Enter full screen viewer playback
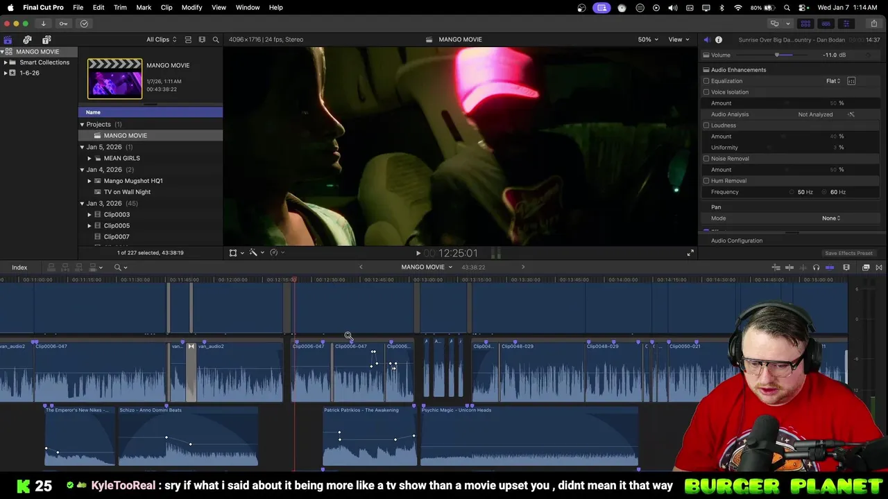This screenshot has width=888, height=499. (690, 253)
